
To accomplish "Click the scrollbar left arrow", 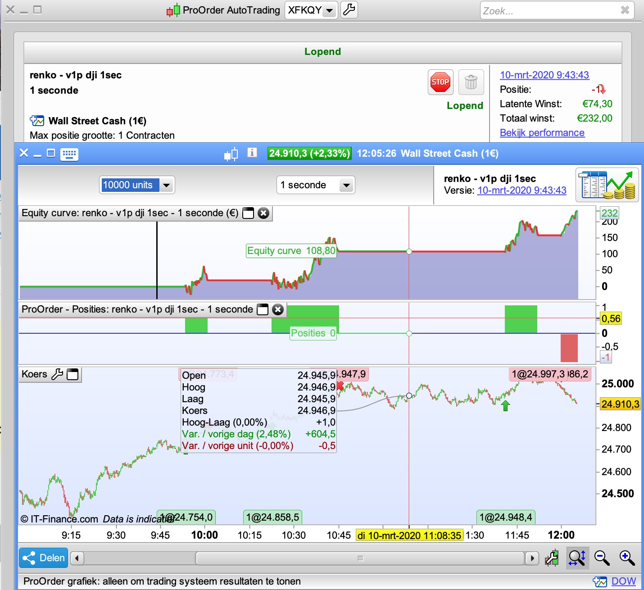I will point(77,558).
